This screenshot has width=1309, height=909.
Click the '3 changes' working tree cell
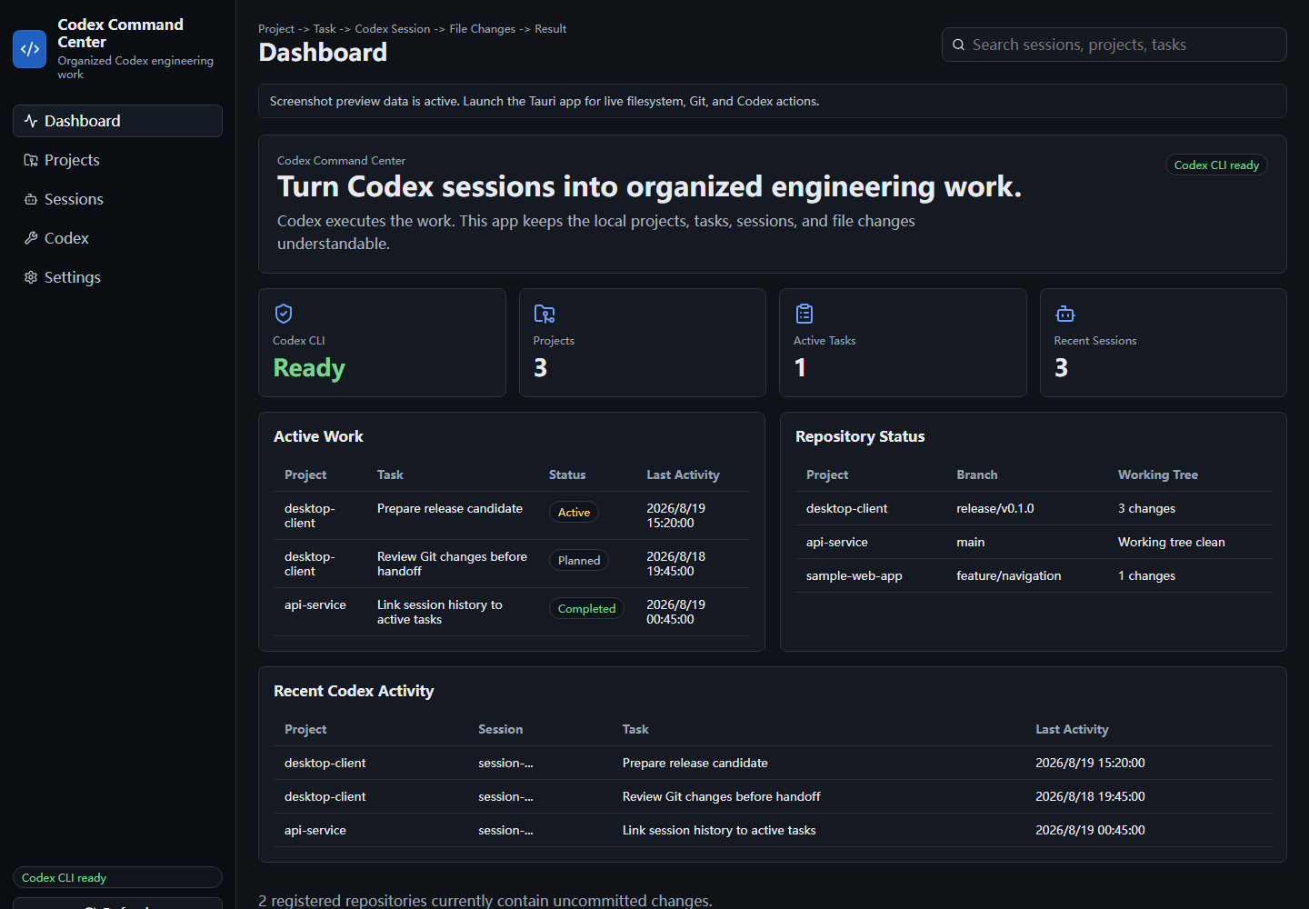(1146, 508)
